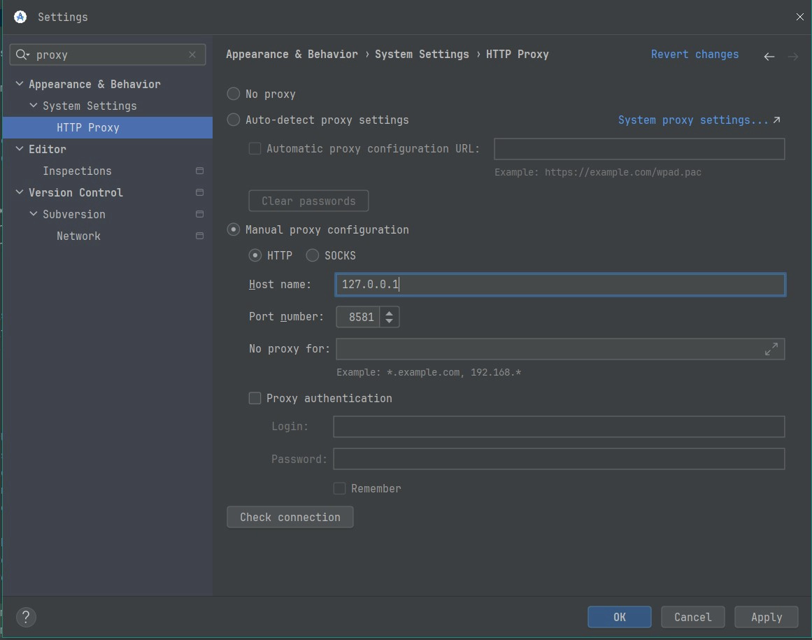Close the Settings dialog

click(799, 17)
